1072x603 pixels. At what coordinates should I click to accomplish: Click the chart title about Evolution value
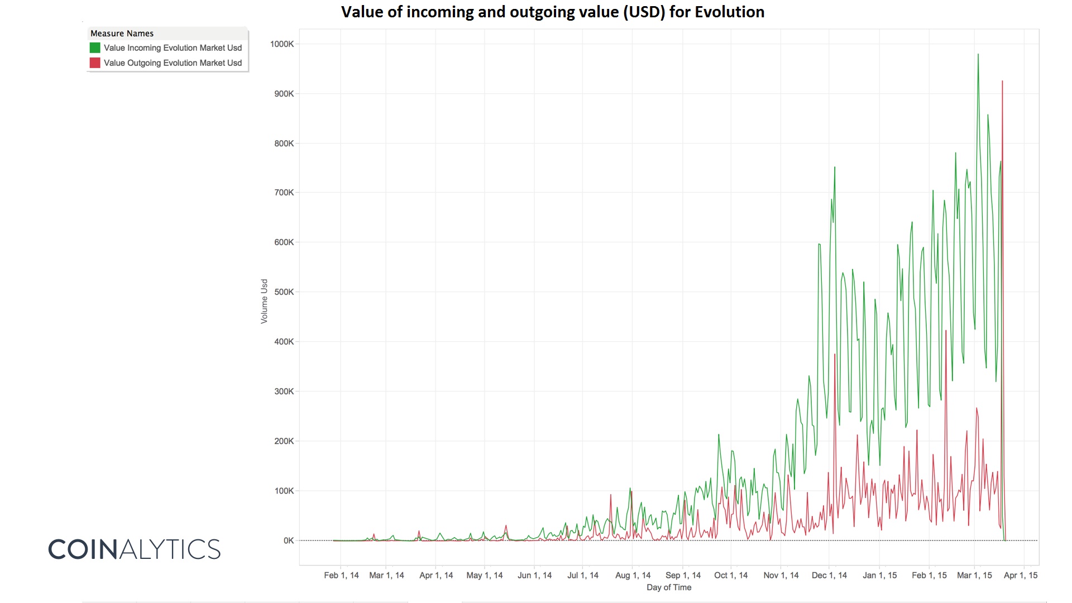click(x=553, y=12)
